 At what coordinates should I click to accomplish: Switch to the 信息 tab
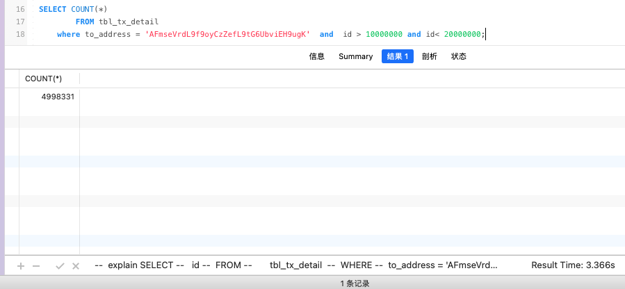tap(317, 56)
